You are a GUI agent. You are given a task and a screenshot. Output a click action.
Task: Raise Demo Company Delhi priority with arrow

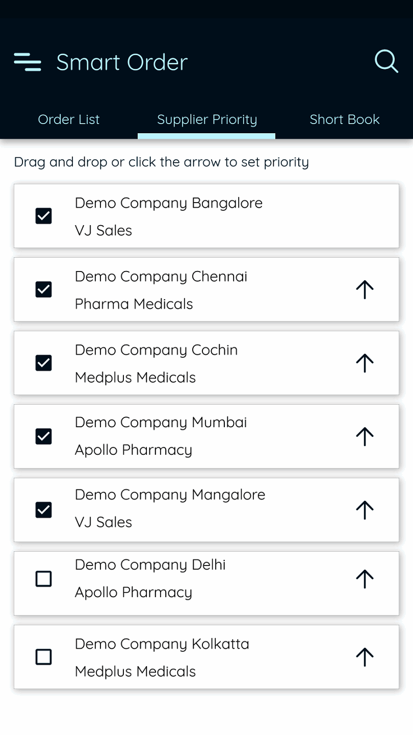tap(365, 579)
